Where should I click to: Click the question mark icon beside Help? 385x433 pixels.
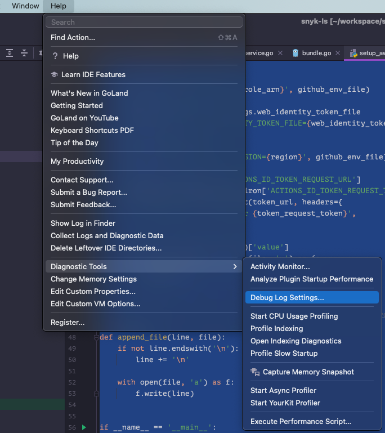click(55, 56)
